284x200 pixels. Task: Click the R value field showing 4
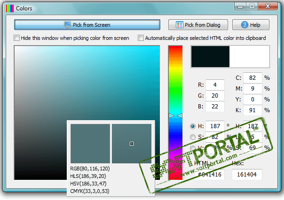[215, 85]
